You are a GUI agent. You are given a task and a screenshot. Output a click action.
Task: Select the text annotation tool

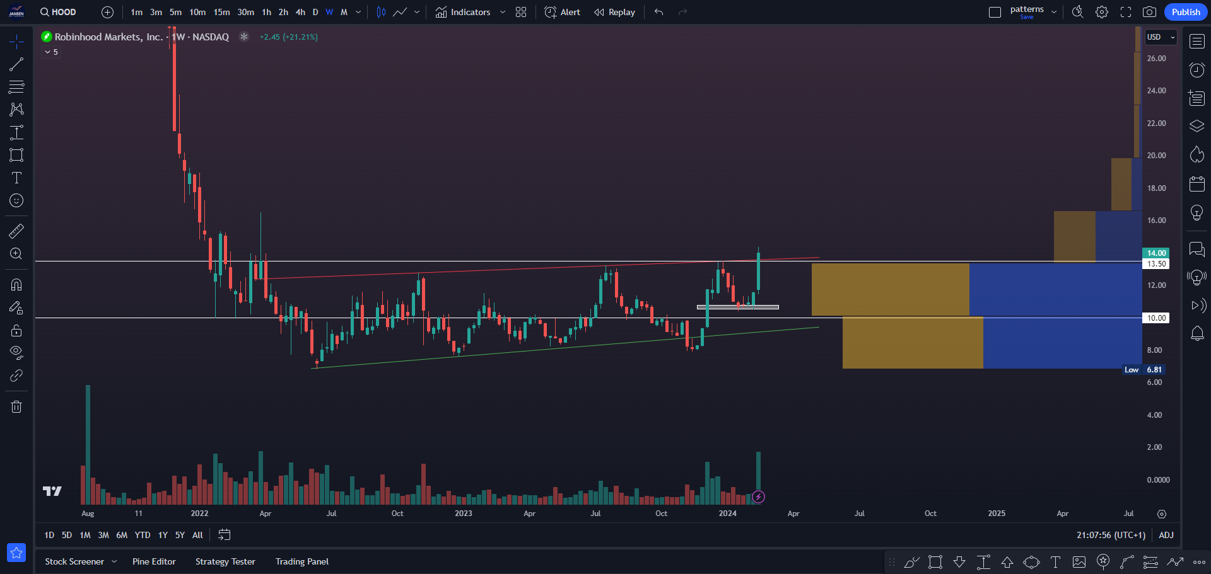tap(16, 178)
